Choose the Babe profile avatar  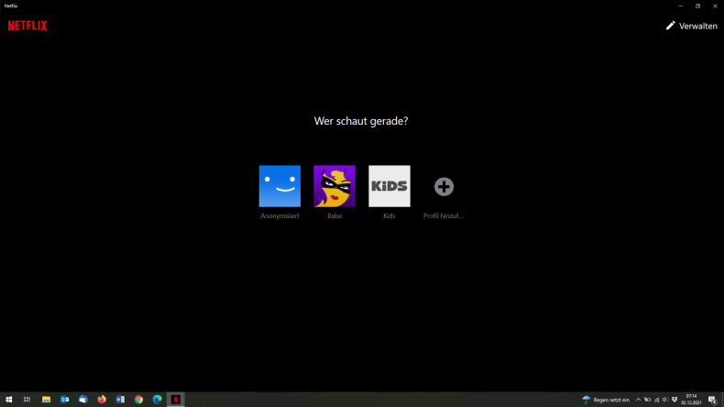pyautogui.click(x=335, y=186)
